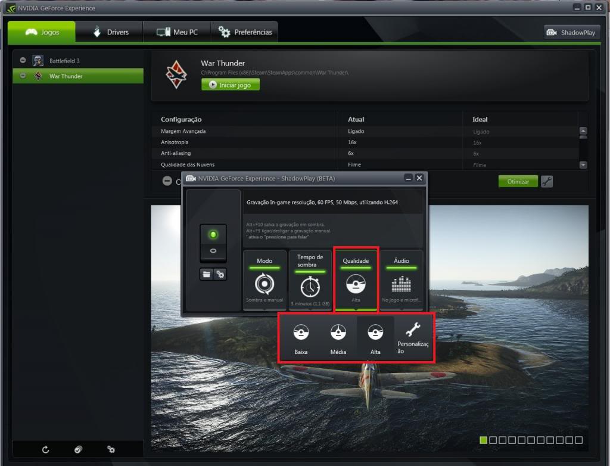This screenshot has width=610, height=466.
Task: Click the Battlefield 3 game thumbnail icon
Action: pyautogui.click(x=38, y=61)
